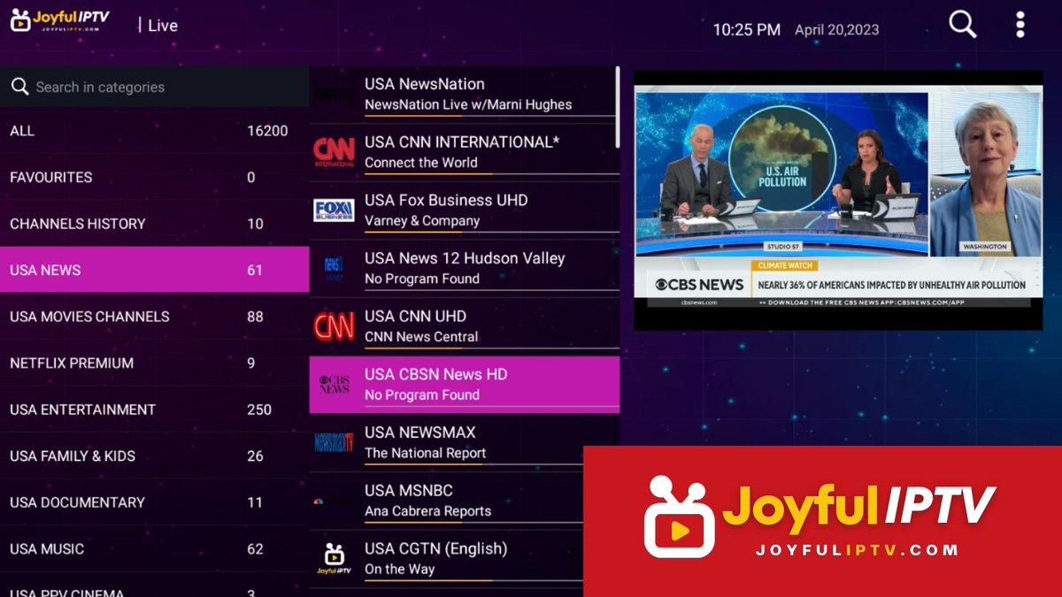Play USA CGTN (English) channel

coord(447,559)
